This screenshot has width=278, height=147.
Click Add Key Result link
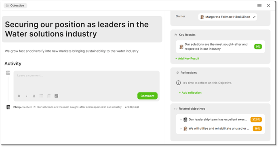coord(187,59)
